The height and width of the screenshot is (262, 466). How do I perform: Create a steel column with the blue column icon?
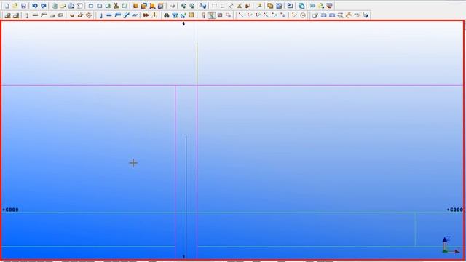(100, 15)
